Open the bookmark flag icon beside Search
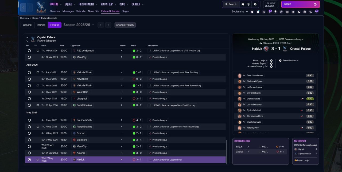The image size is (342, 172). tap(243, 4)
